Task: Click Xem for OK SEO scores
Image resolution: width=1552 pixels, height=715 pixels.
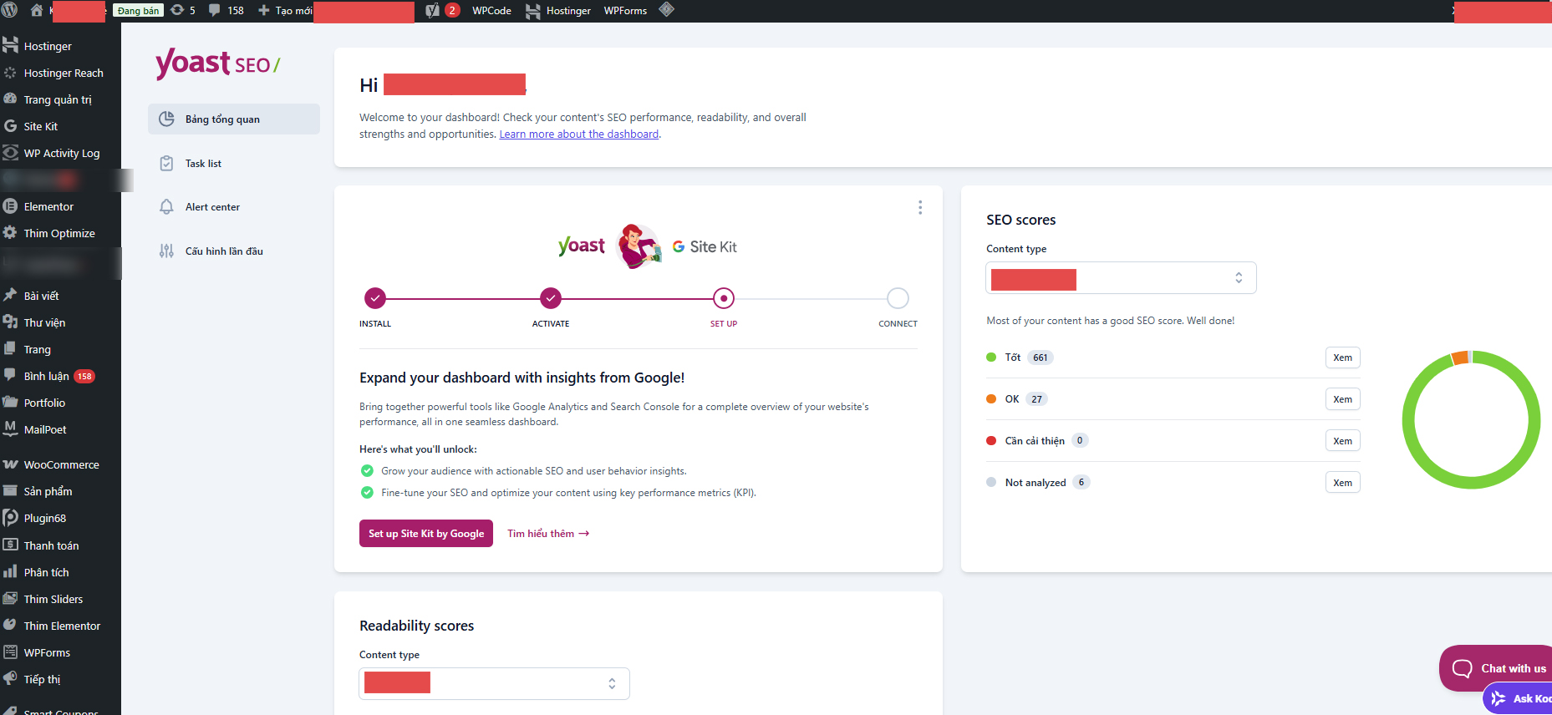Action: pos(1342,399)
